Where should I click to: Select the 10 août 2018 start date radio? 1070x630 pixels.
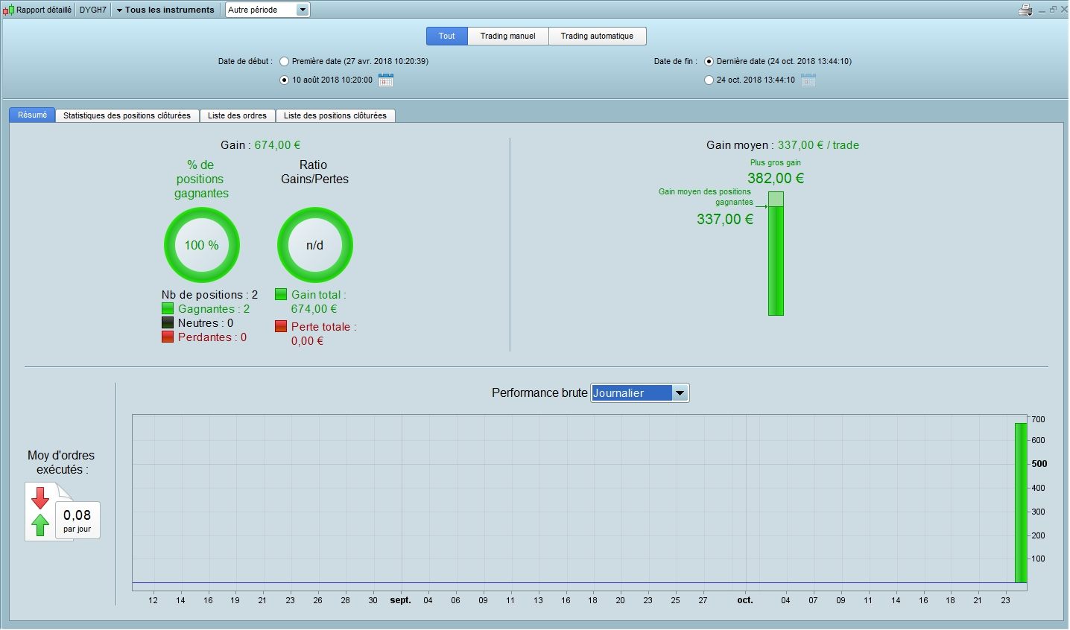pos(284,80)
